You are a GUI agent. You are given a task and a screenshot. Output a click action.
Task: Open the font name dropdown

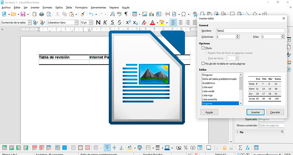(x=77, y=22)
